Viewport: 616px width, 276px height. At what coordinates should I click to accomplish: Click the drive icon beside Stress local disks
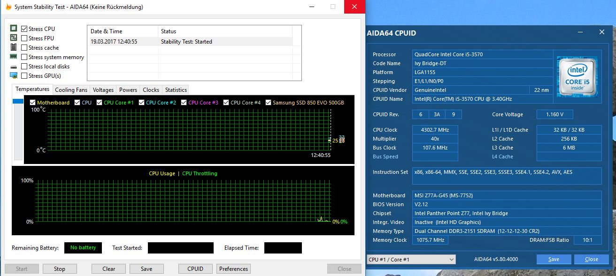(14, 67)
